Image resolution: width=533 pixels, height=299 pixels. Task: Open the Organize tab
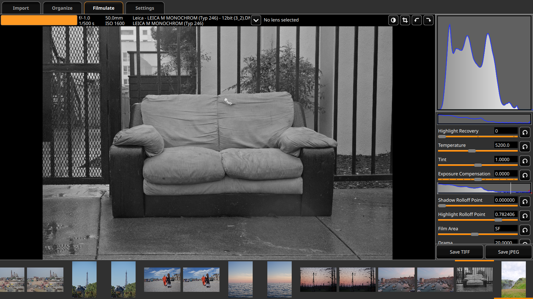(62, 8)
